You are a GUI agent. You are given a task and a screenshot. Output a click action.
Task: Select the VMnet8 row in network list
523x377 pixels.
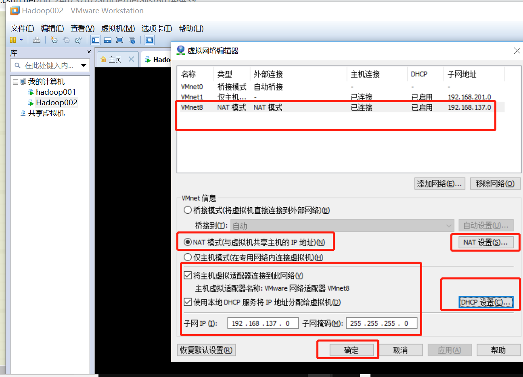point(341,108)
